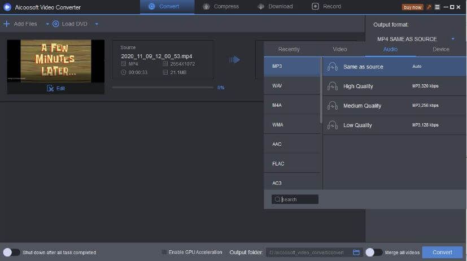The width and height of the screenshot is (467, 261).
Task: Switch to the Video format tab
Action: click(340, 49)
